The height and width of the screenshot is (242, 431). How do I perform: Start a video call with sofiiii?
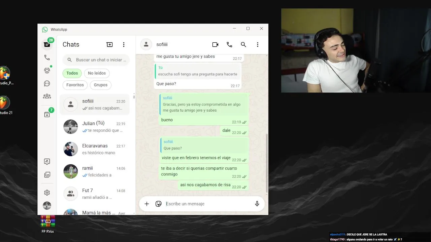pos(215,44)
